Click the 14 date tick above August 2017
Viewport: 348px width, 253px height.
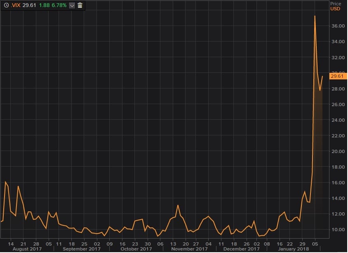pyautogui.click(x=11, y=244)
